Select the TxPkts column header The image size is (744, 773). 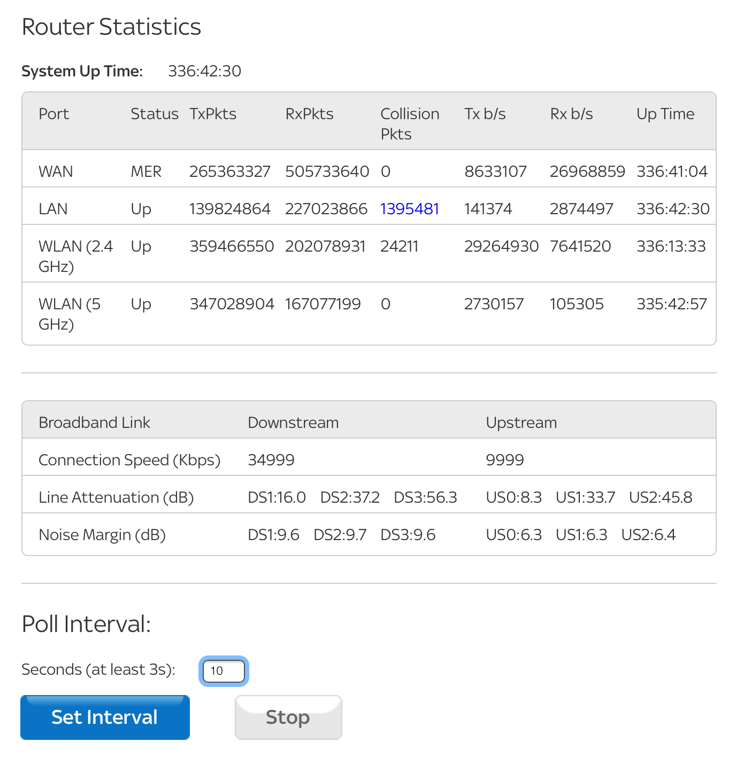click(x=213, y=114)
